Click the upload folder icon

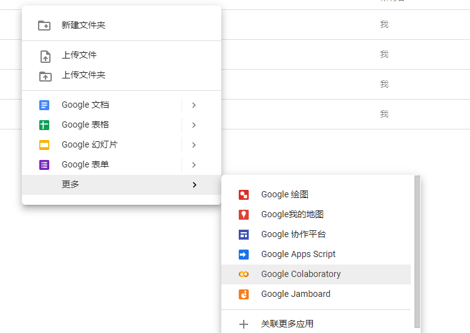(46, 77)
